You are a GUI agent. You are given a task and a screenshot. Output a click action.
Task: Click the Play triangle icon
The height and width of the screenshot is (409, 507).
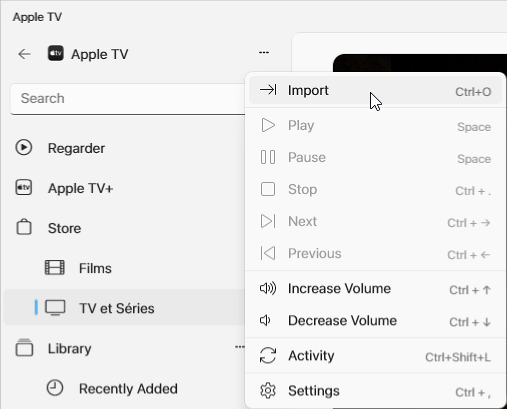268,125
